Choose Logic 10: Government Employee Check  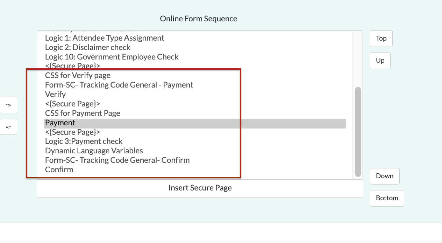112,57
